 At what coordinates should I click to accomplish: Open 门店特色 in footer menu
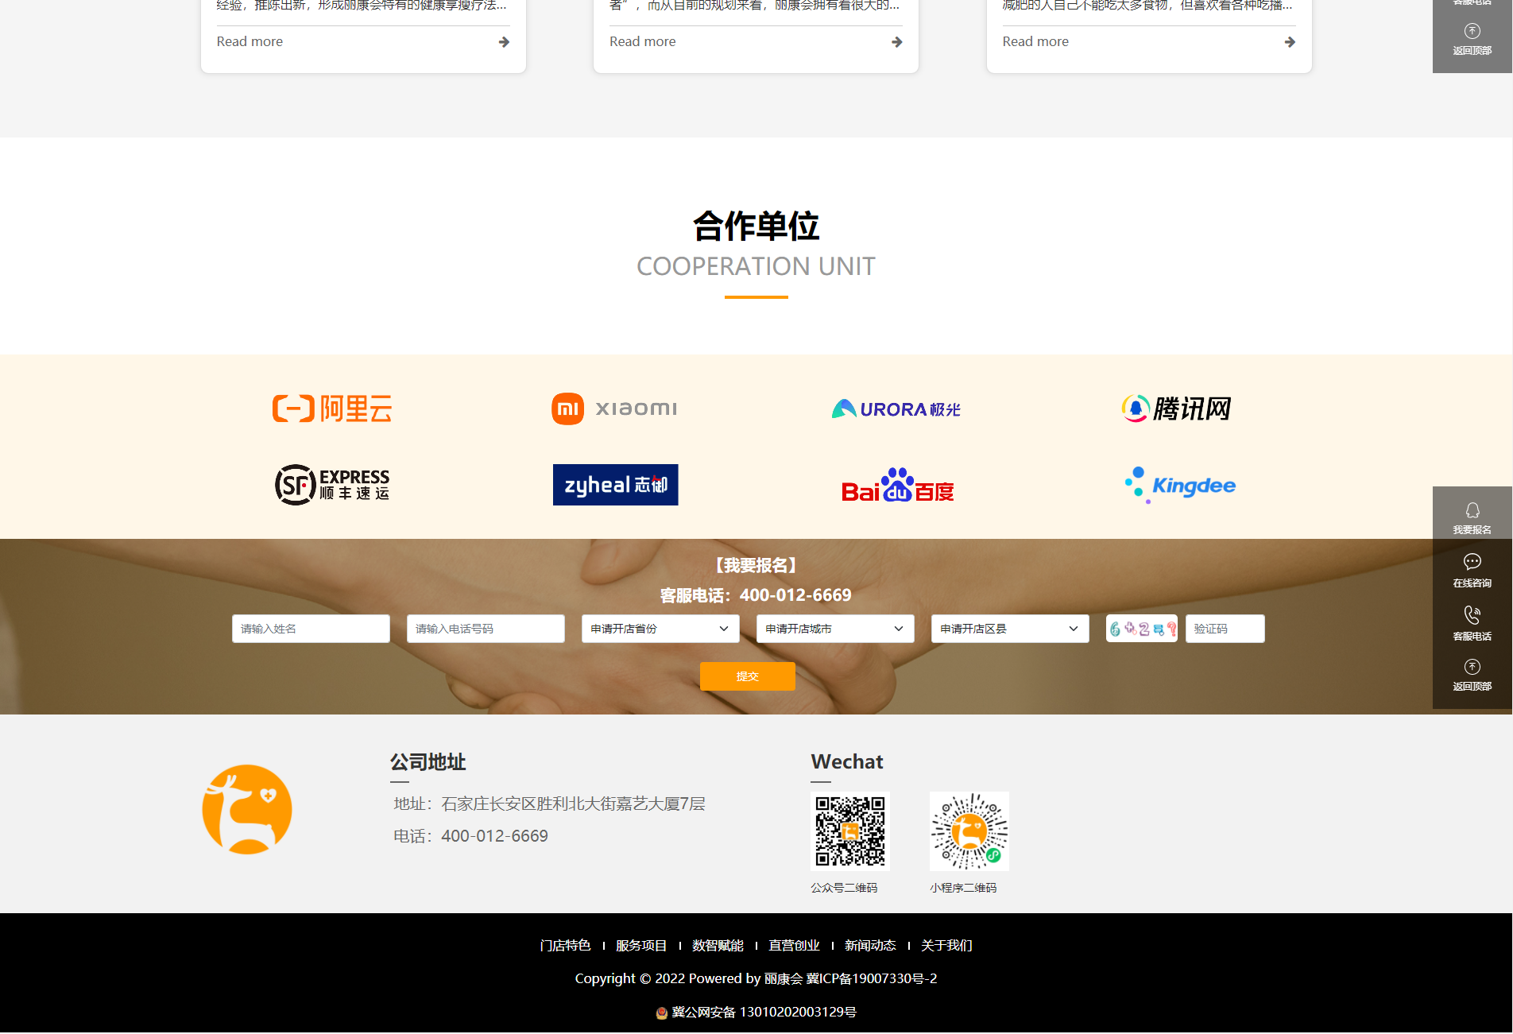tap(565, 945)
